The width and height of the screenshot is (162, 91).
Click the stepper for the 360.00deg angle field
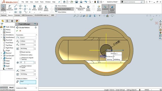tap(35, 49)
